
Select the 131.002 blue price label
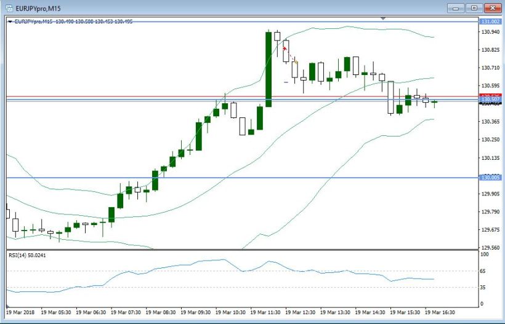coord(490,22)
